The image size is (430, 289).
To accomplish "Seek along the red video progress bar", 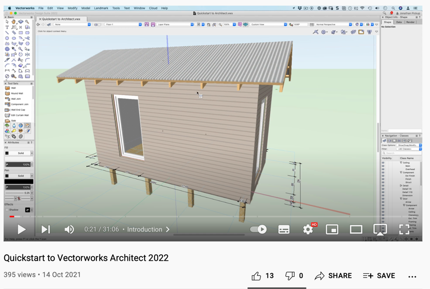I will coord(12,217).
